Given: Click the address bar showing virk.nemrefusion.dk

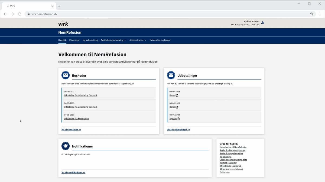Looking at the screenshot, I should [x=162, y=14].
